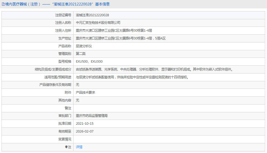
Task: Click the 生产地址 label
Action: 65,38
